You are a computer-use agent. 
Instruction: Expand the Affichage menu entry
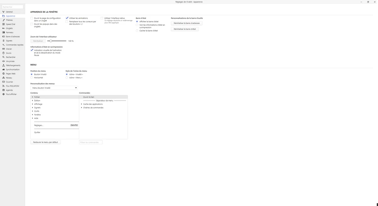(32, 104)
